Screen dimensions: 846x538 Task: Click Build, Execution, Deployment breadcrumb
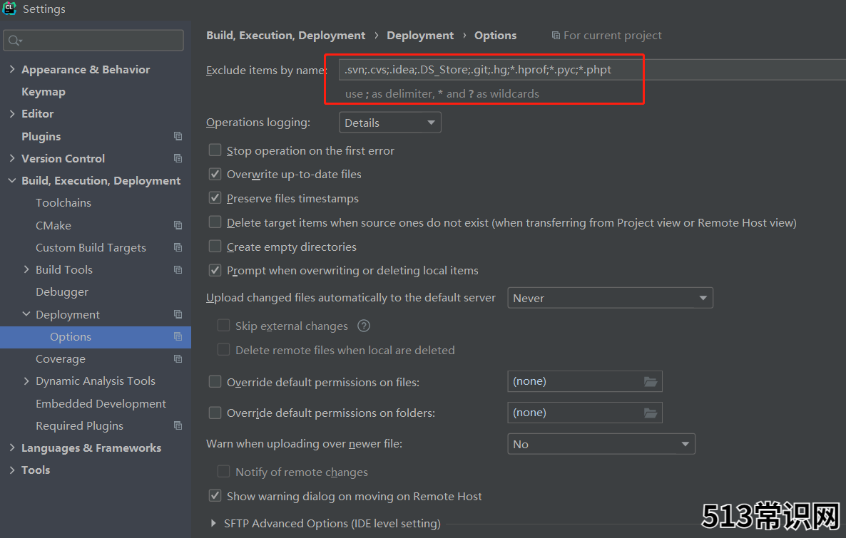click(285, 36)
